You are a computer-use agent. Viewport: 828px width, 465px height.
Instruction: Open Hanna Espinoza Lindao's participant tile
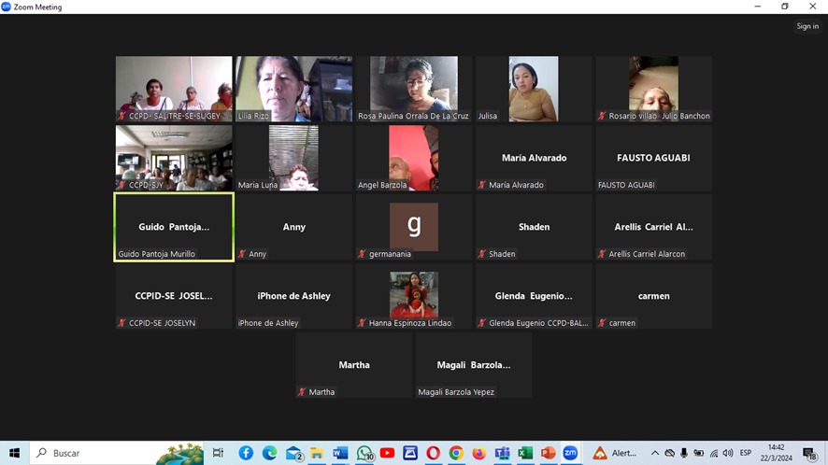click(414, 296)
